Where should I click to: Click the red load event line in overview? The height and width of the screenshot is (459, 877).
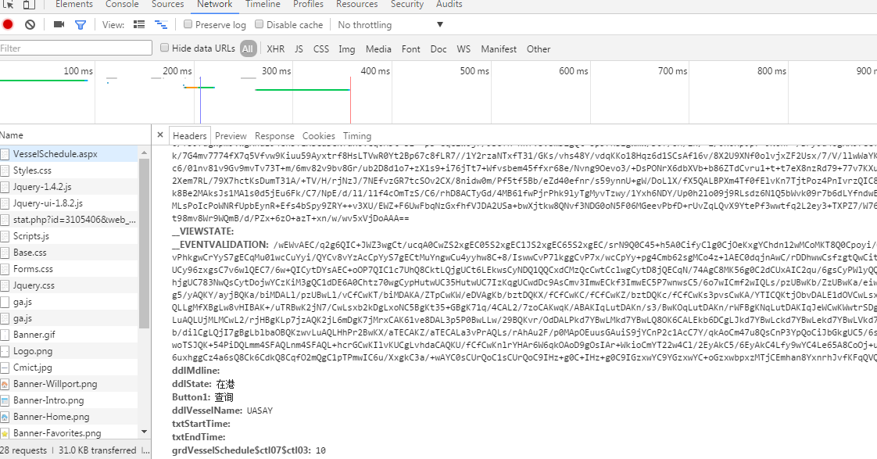tap(350, 100)
